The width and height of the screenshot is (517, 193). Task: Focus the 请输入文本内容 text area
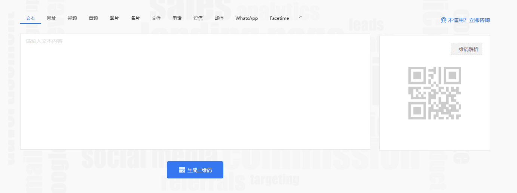pyautogui.click(x=195, y=91)
